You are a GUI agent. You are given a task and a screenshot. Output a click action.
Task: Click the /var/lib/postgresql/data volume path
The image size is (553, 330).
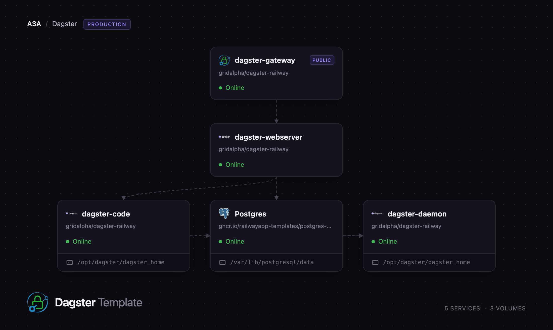coord(272,262)
